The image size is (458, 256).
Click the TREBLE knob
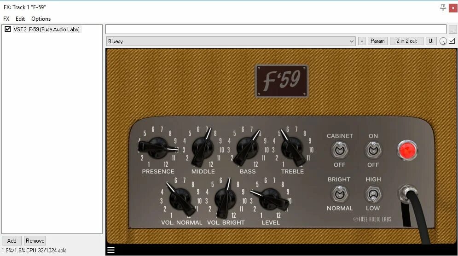292,148
